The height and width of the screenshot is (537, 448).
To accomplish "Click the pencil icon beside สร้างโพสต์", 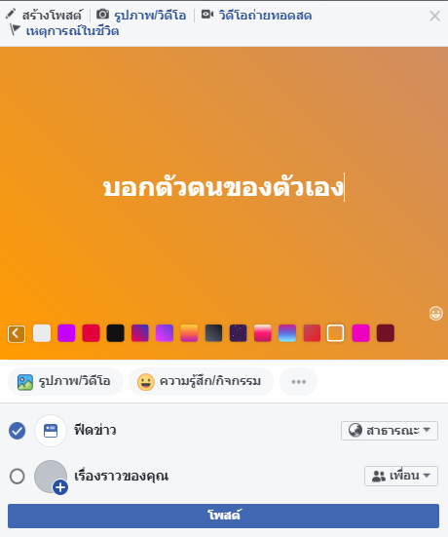I will 11,15.
